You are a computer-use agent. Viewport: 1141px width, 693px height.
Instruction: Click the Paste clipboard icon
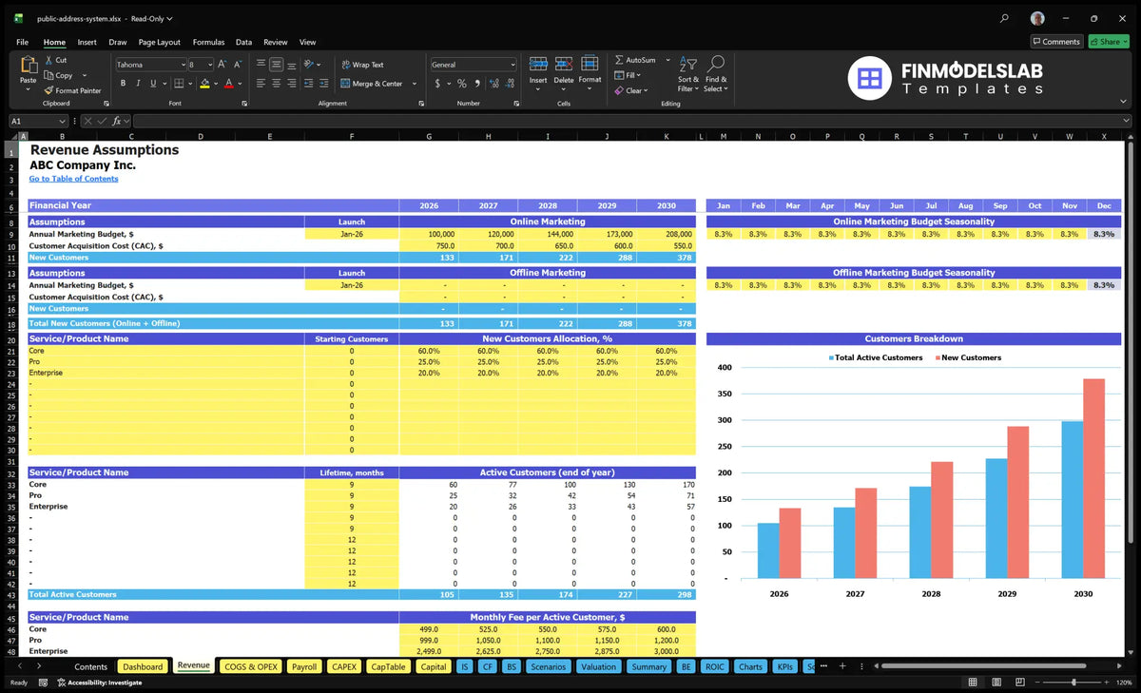[x=28, y=66]
